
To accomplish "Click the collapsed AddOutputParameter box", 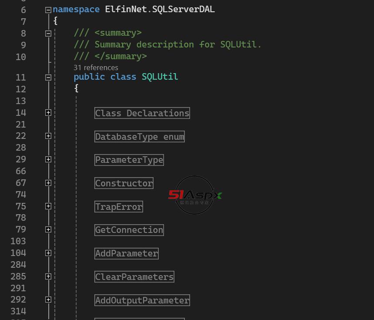I will click(142, 300).
